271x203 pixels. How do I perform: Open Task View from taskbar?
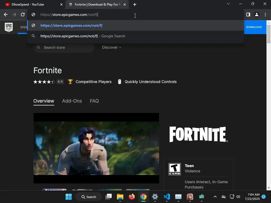click(x=109, y=197)
